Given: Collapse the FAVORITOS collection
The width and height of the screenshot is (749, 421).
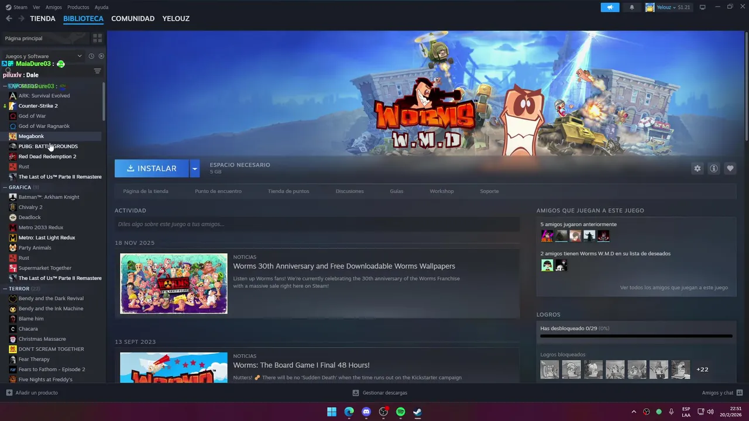Looking at the screenshot, I should pyautogui.click(x=5, y=86).
